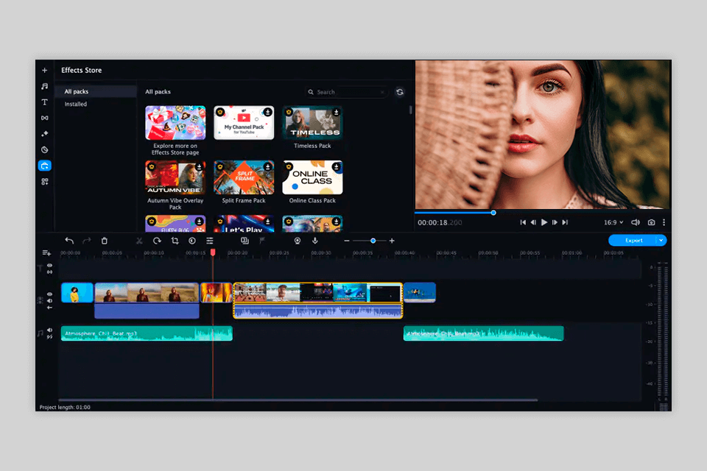Screen dimensions: 707x471
Task: Click the red playhead marker on ruler
Action: pos(213,253)
